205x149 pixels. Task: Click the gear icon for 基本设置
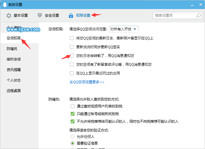pos(9,15)
